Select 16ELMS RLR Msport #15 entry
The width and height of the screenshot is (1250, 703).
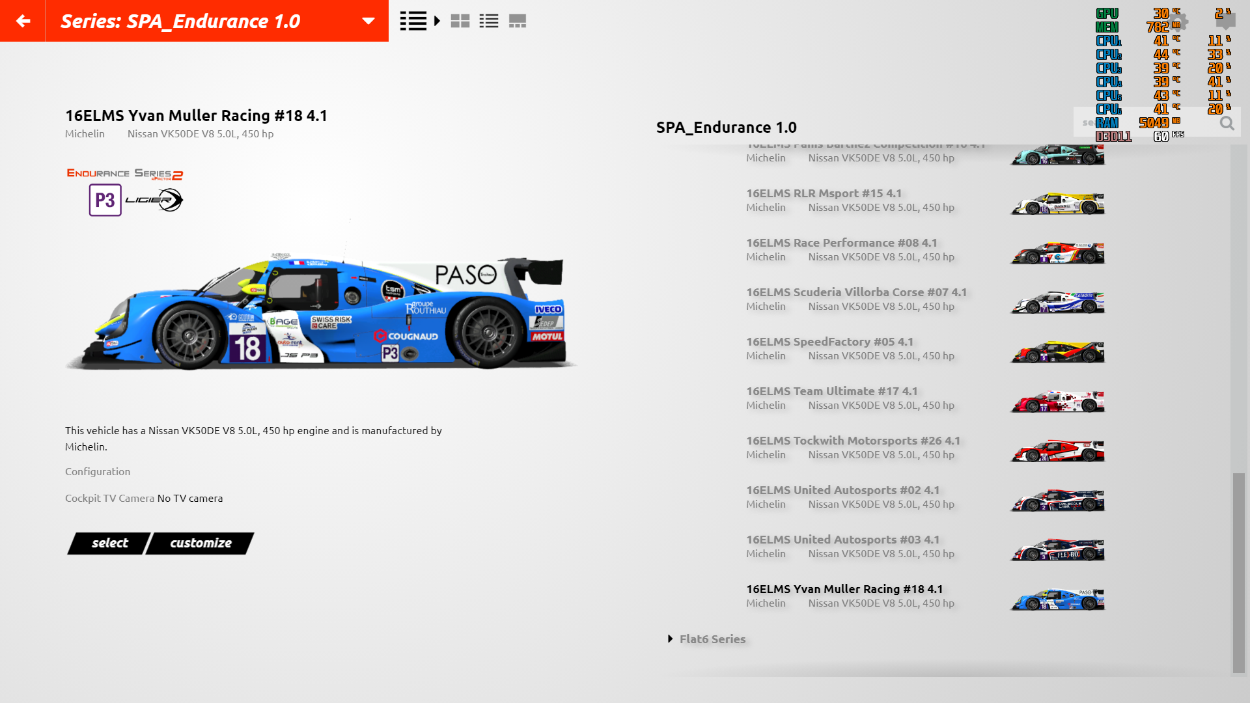tap(824, 193)
